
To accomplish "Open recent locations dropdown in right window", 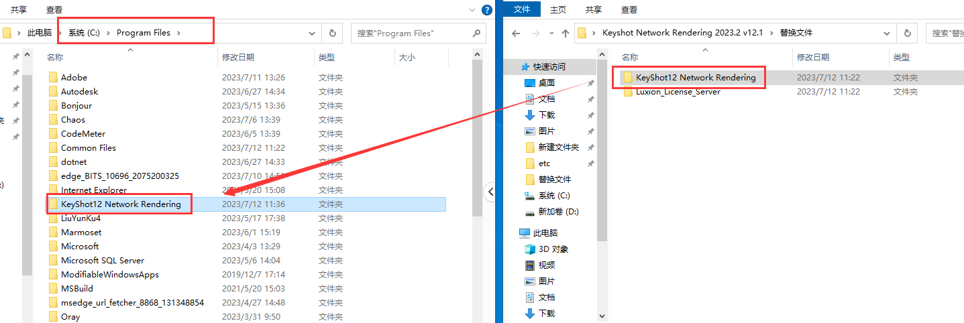I will click(550, 33).
